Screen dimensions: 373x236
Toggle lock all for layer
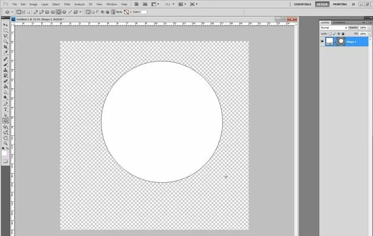pos(343,34)
